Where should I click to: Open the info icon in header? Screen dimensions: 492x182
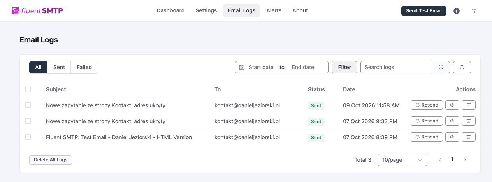click(457, 11)
